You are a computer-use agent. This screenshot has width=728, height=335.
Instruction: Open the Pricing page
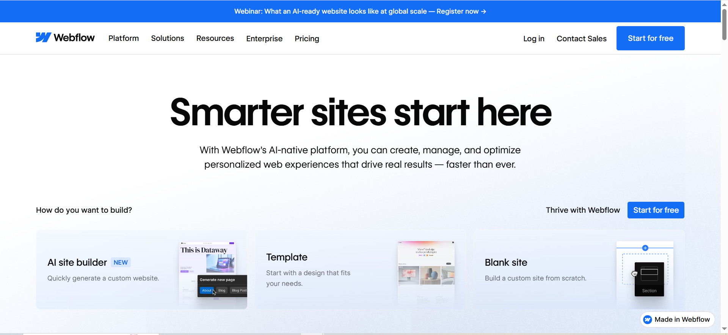point(307,39)
